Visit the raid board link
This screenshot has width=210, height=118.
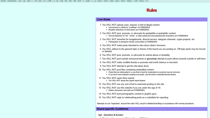[x=28, y=1]
